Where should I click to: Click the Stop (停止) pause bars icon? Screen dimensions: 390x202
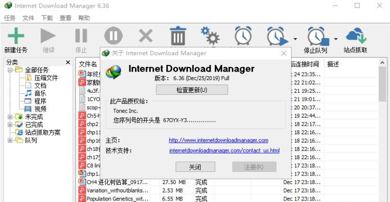click(x=81, y=35)
